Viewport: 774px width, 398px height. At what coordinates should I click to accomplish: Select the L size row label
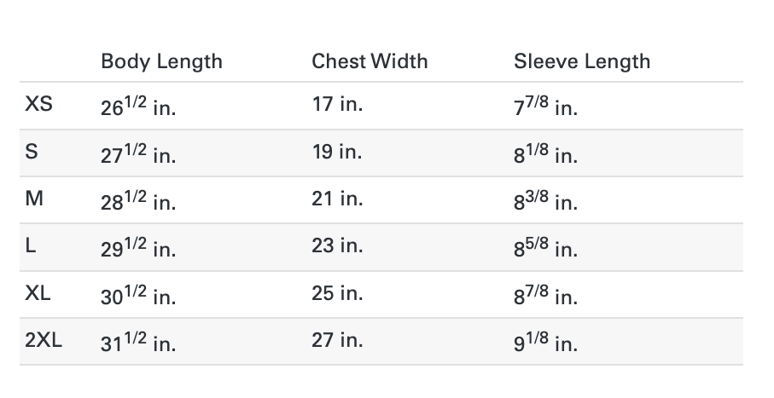(31, 245)
